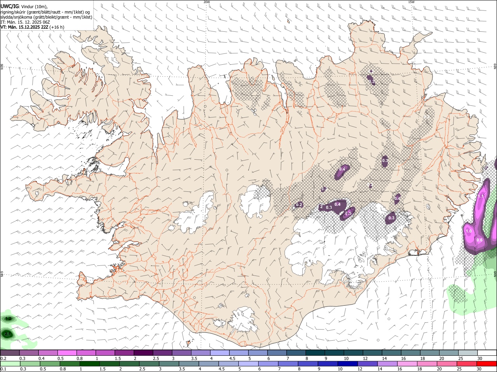Pick snow scale swatch between 4 and 4.5
This screenshot has width=497, height=372.
tap(219, 353)
